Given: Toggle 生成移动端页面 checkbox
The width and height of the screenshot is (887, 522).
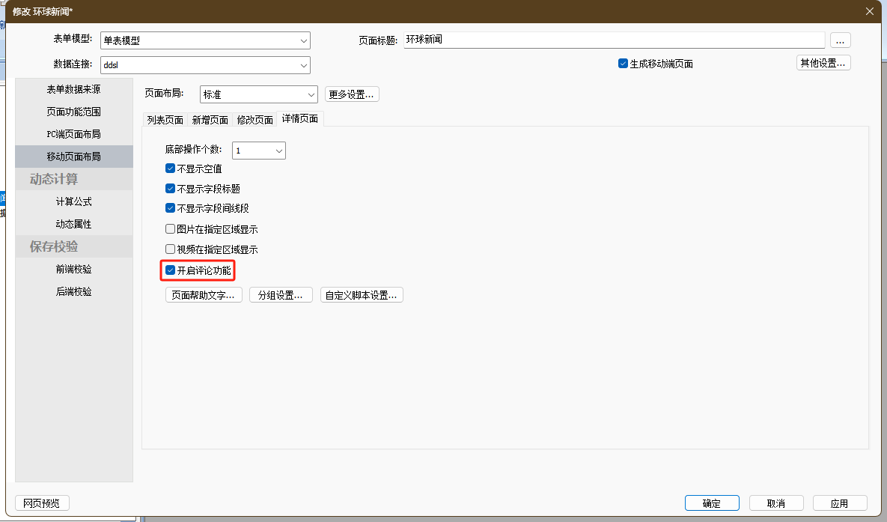Looking at the screenshot, I should [x=623, y=64].
